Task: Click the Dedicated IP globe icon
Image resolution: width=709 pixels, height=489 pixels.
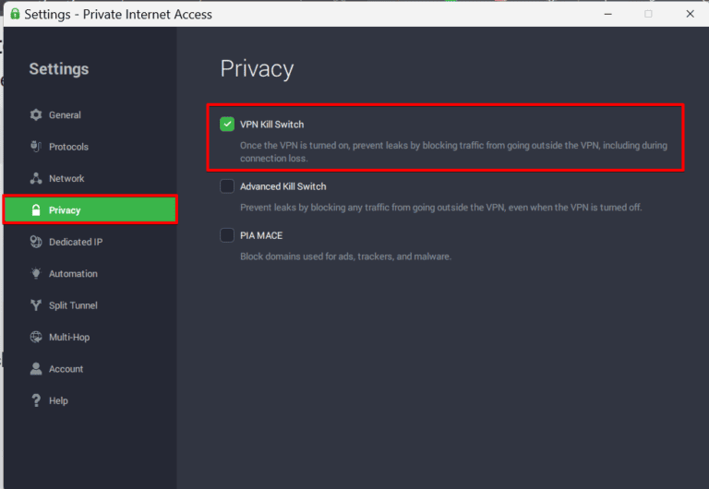Action: coord(36,242)
